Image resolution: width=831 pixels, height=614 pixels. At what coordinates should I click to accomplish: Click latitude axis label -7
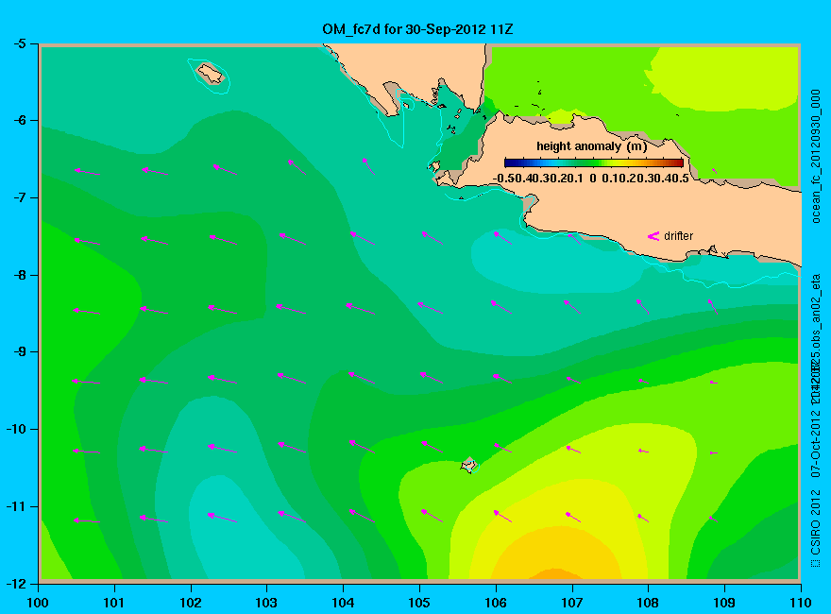pos(19,197)
